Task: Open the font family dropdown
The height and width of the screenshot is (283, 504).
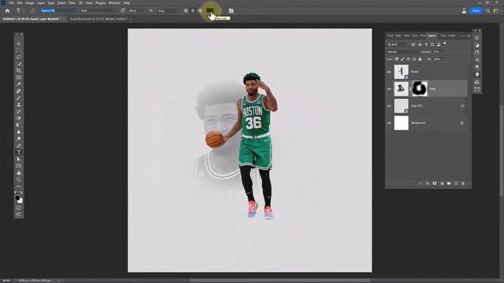Action: (59, 10)
